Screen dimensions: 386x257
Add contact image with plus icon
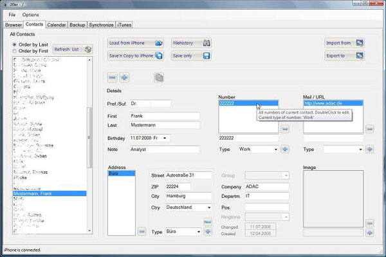[369, 233]
